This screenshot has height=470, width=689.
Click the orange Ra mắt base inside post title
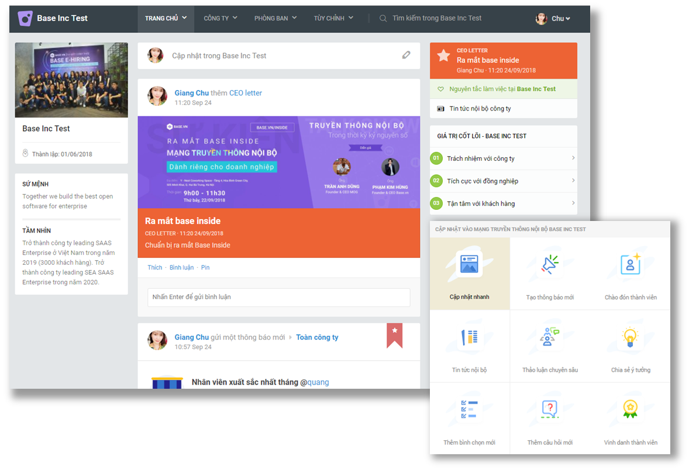click(x=183, y=221)
